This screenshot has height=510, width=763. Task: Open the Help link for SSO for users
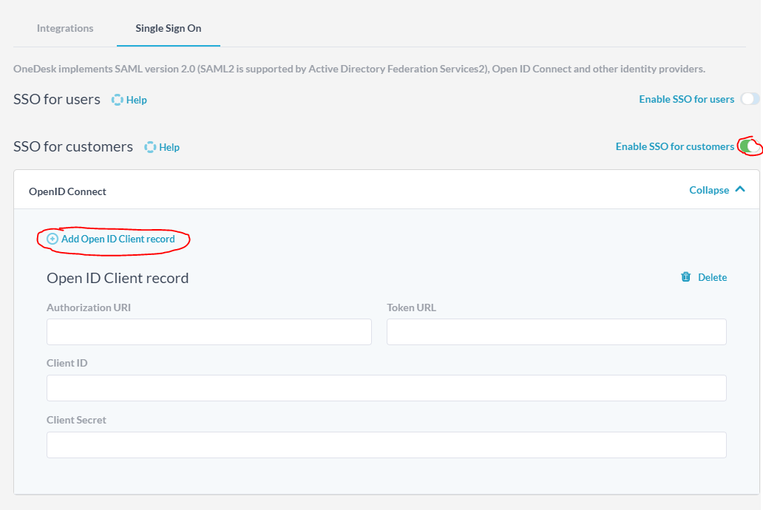point(137,100)
